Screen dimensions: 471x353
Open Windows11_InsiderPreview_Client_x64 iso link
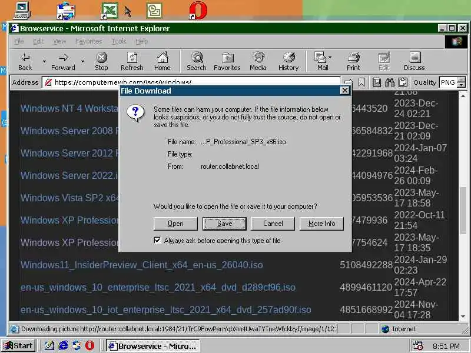(142, 265)
